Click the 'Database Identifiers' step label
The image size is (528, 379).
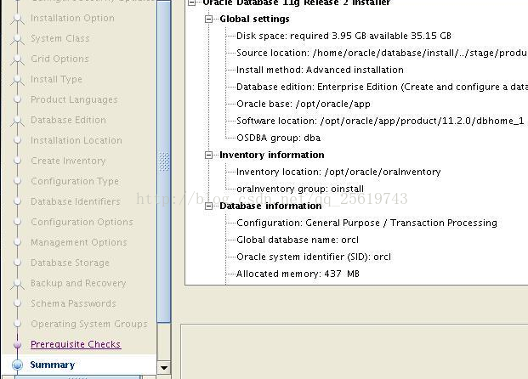[76, 201]
